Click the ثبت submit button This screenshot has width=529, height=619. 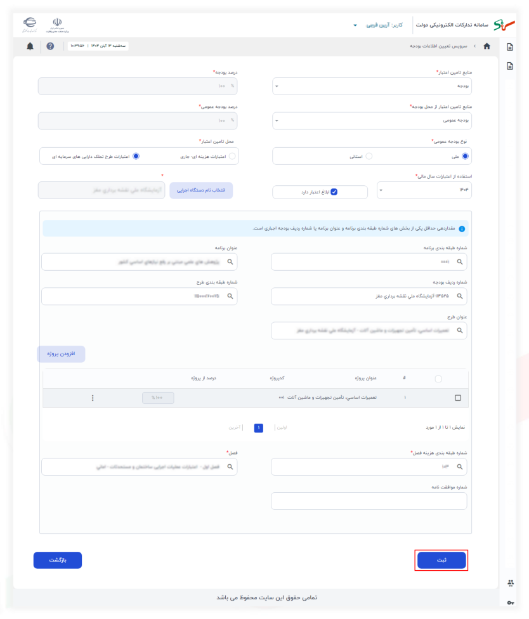[441, 560]
